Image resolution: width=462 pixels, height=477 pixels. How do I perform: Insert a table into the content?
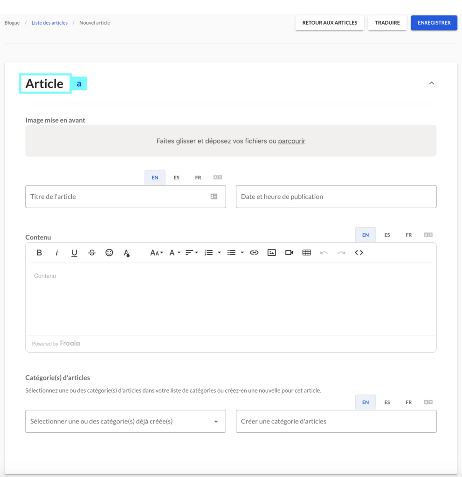click(x=306, y=252)
